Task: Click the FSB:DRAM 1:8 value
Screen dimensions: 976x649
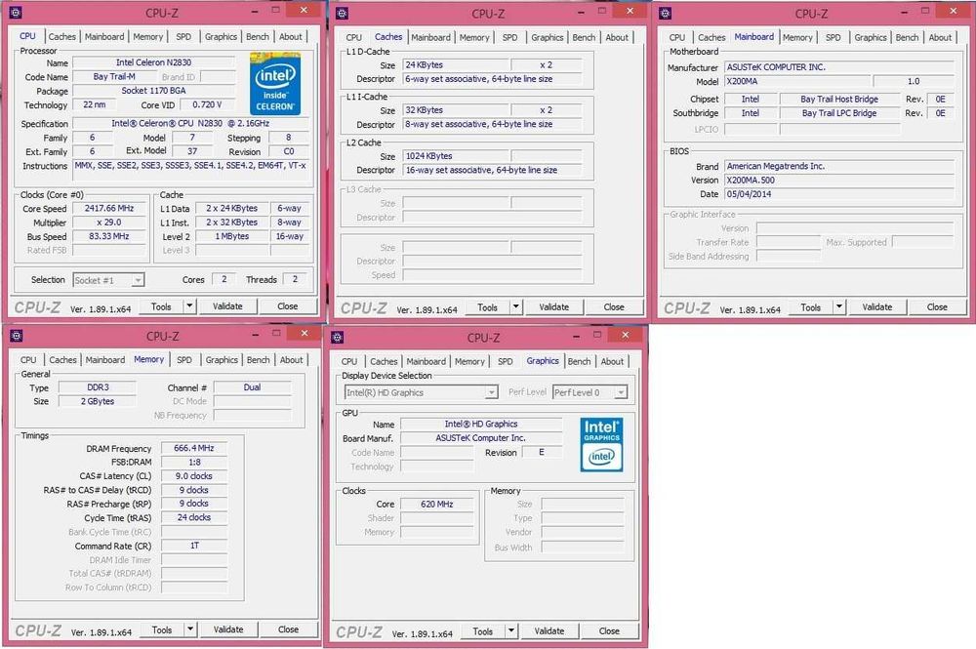Action: [x=194, y=463]
